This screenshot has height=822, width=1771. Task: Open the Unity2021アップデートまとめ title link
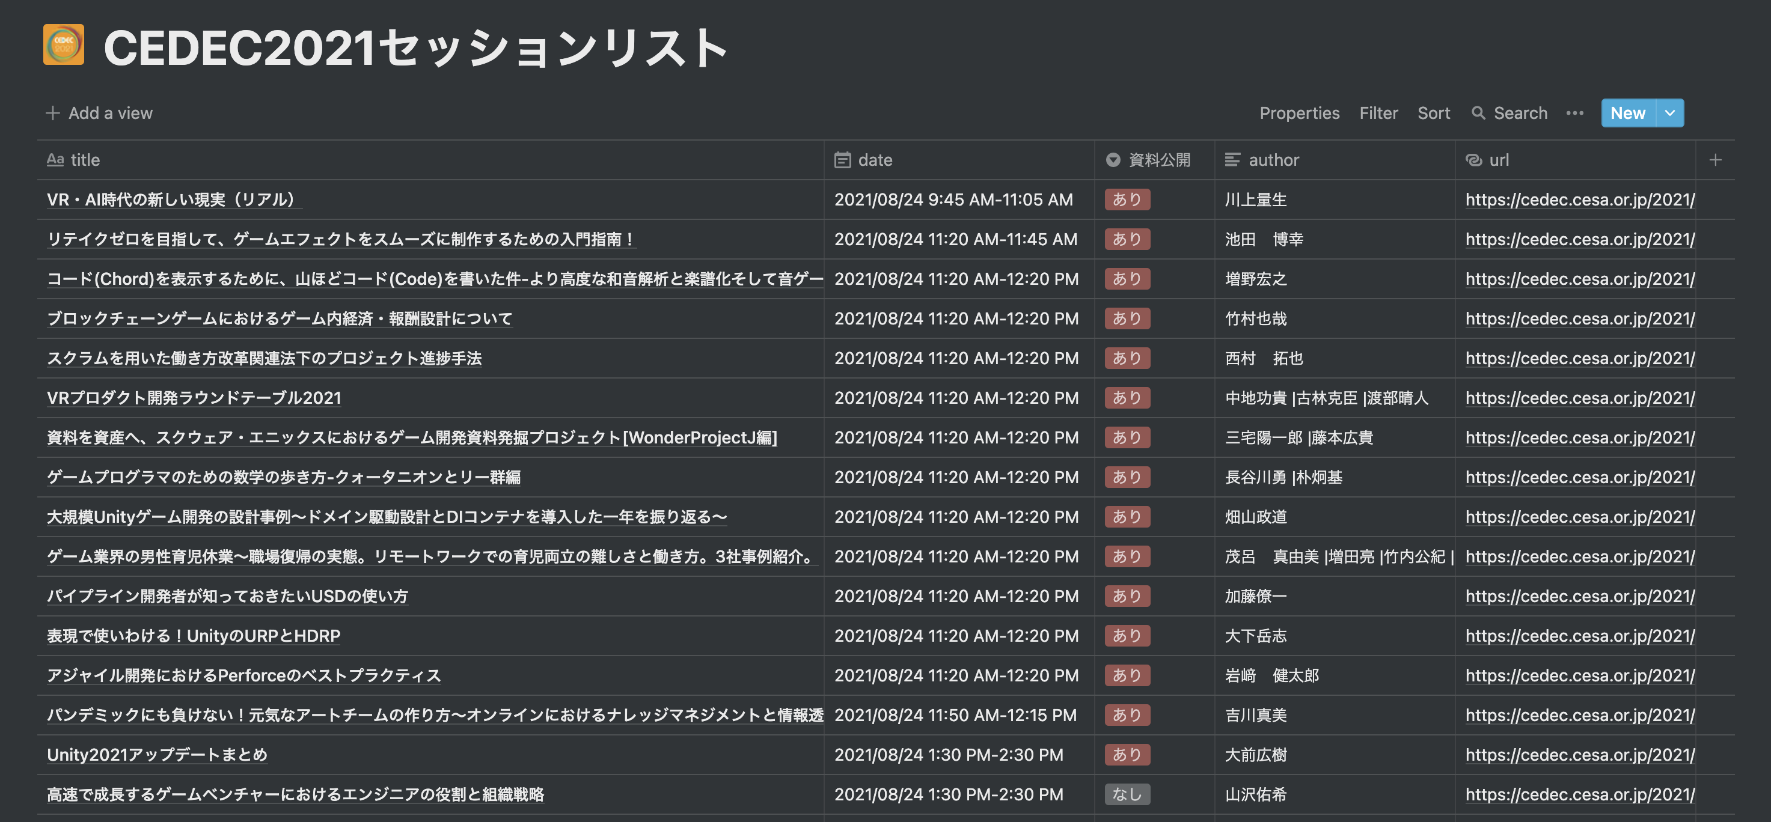[x=157, y=754]
